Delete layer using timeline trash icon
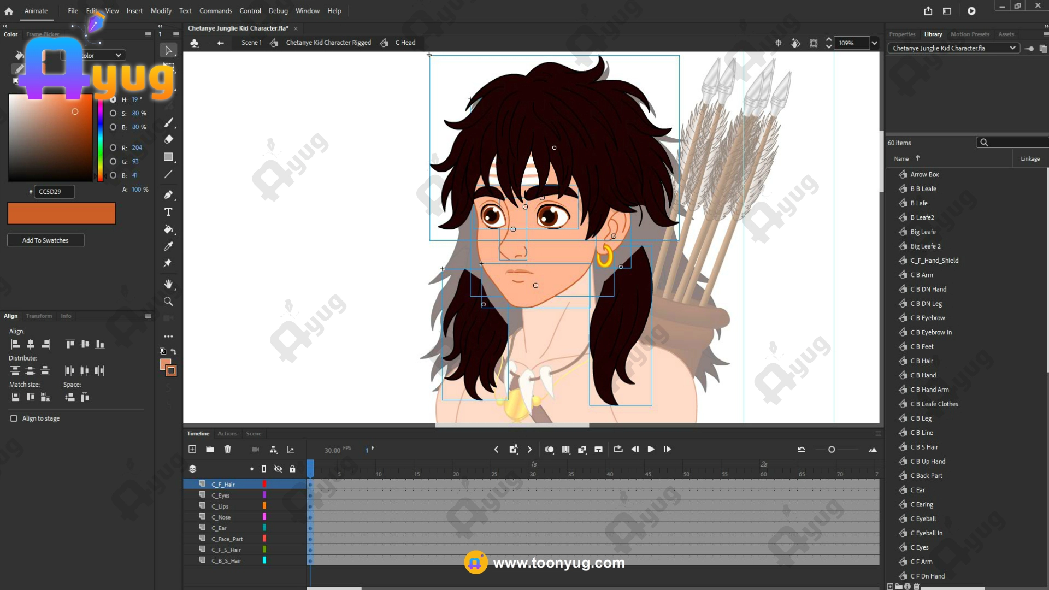This screenshot has height=590, width=1049. [228, 449]
